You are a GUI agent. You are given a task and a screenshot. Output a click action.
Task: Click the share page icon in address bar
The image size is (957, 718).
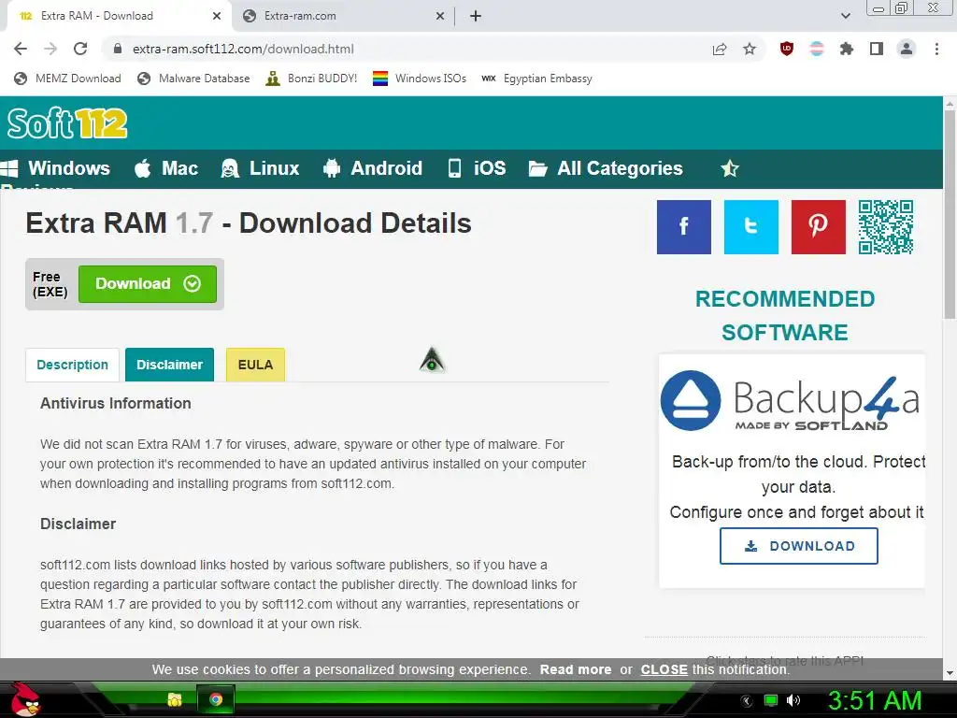(x=720, y=49)
